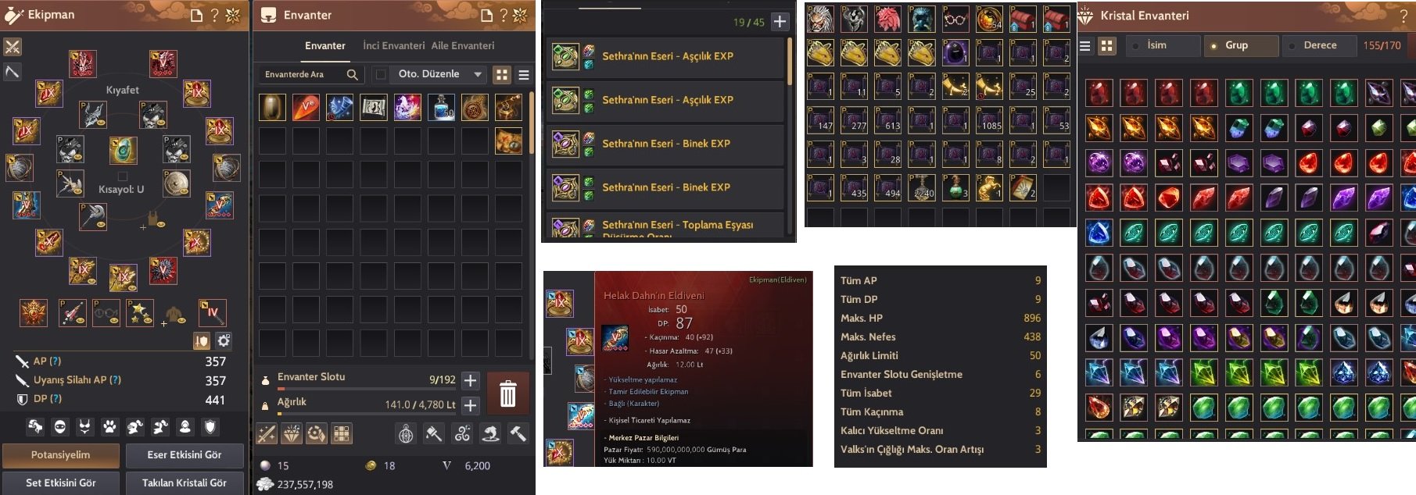Click the help question mark in Envanter
1416x495 pixels.
(x=504, y=15)
